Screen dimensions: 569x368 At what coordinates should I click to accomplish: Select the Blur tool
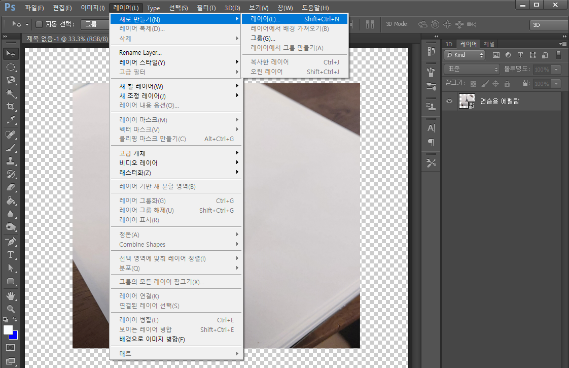click(x=11, y=214)
